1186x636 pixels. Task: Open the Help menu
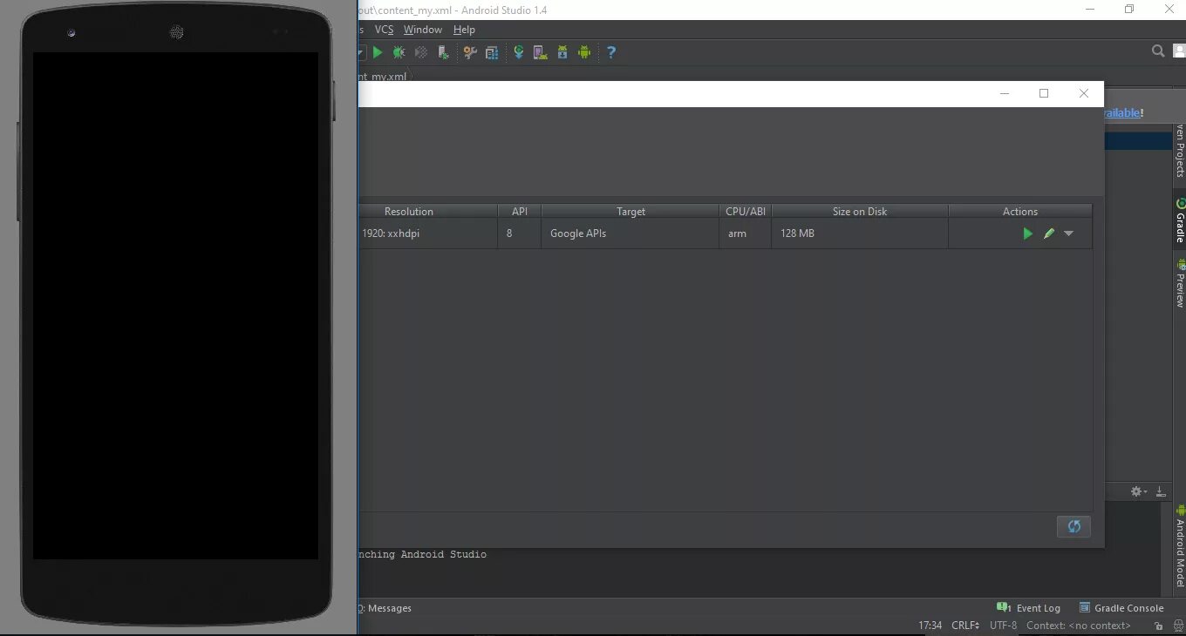click(464, 30)
